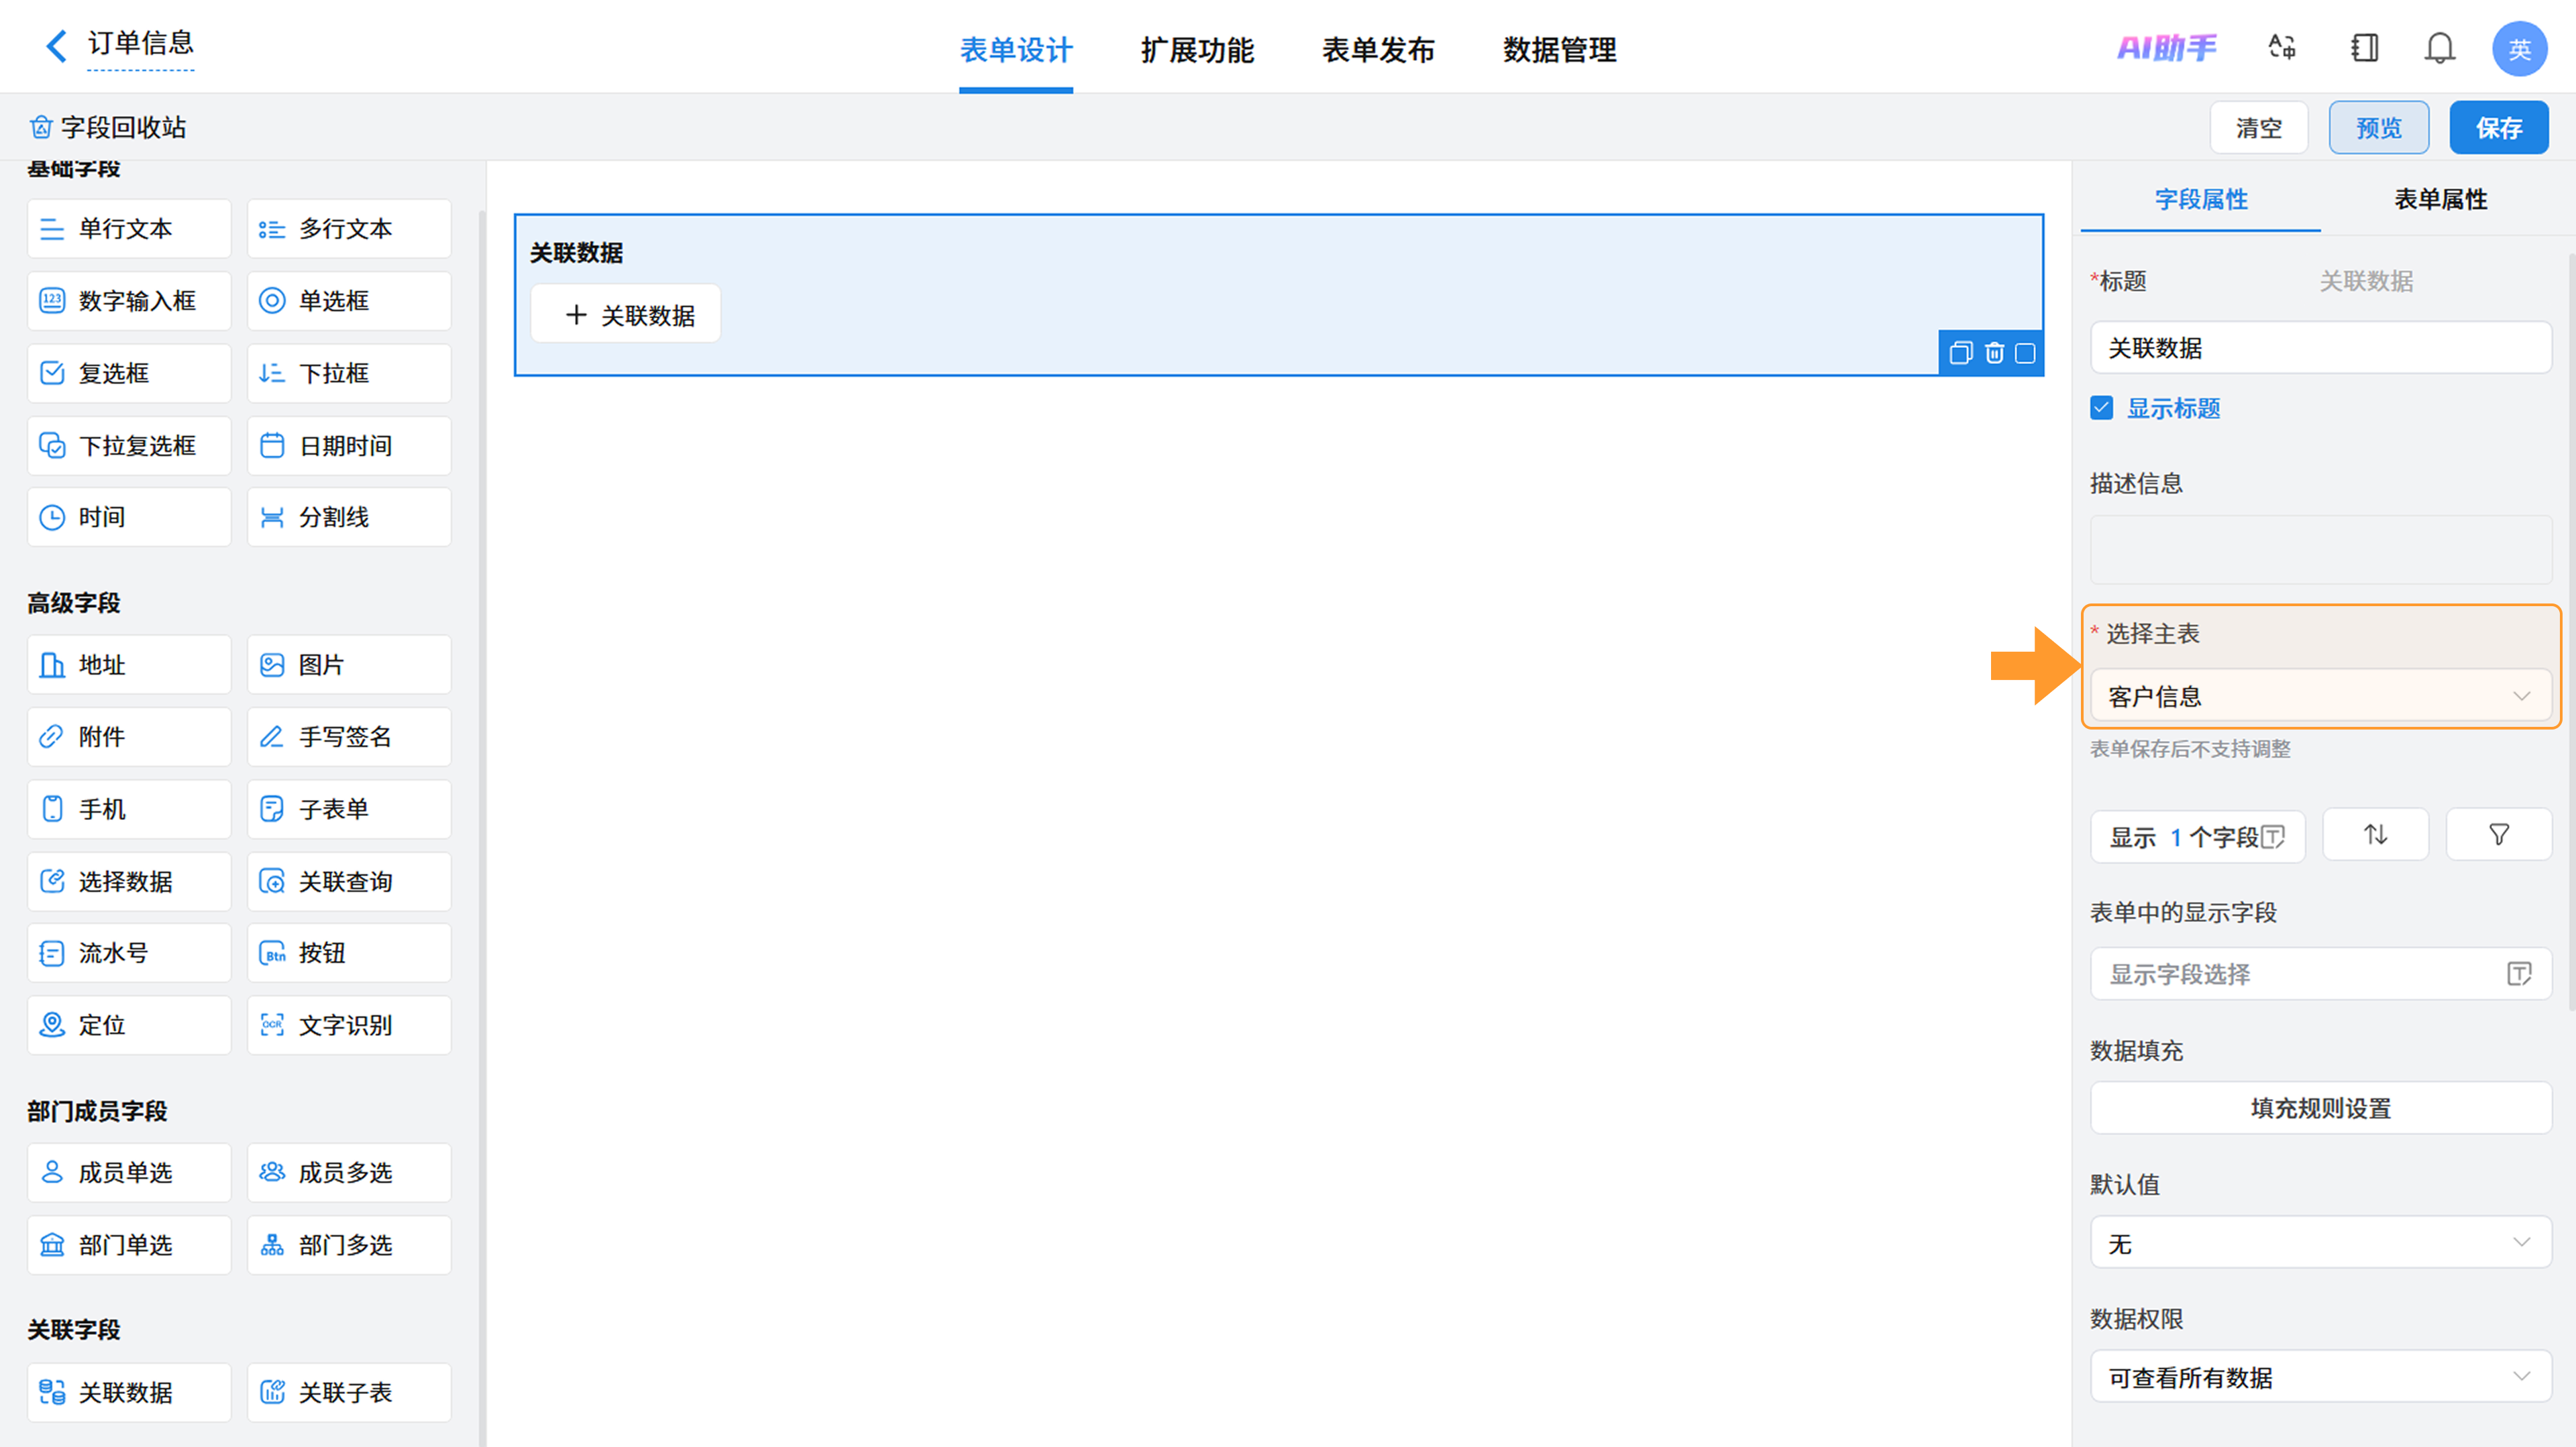Add a 关联子表 field
Image resolution: width=2576 pixels, height=1447 pixels.
click(349, 1392)
